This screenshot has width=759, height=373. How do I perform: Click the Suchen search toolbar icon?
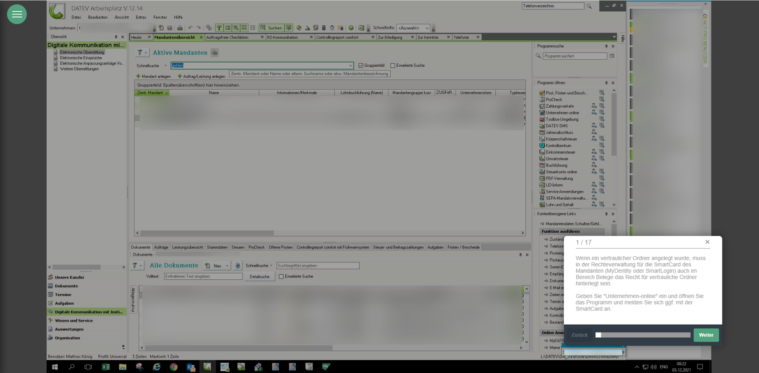pos(271,28)
